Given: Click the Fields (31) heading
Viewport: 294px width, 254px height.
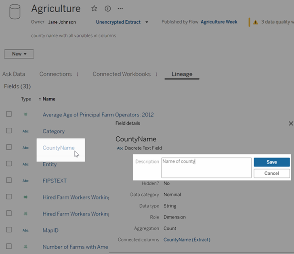Looking at the screenshot, I should [17, 87].
